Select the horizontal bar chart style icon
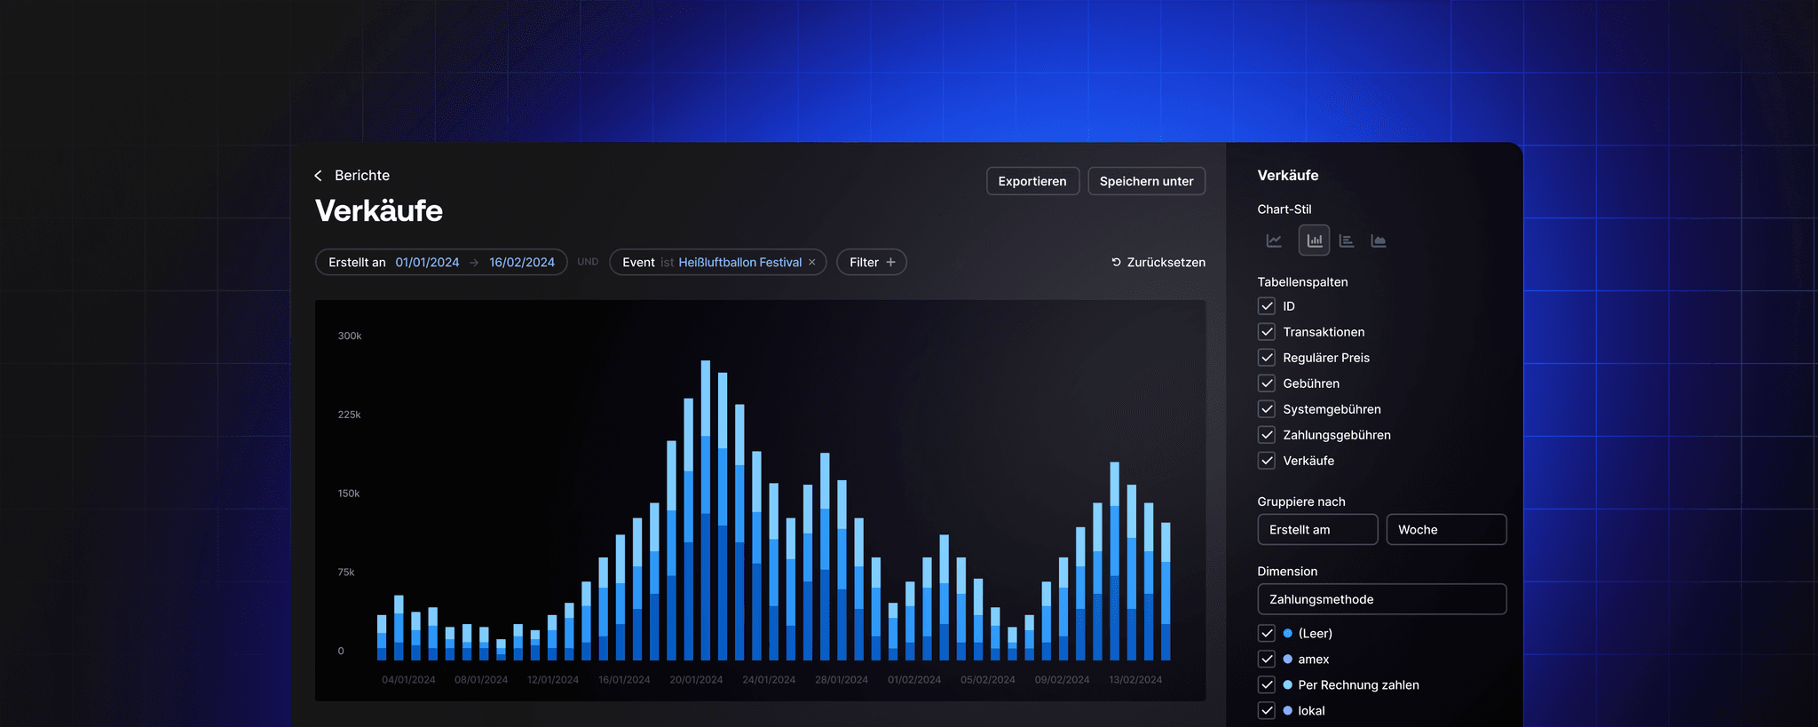This screenshot has height=727, width=1818. click(1347, 241)
